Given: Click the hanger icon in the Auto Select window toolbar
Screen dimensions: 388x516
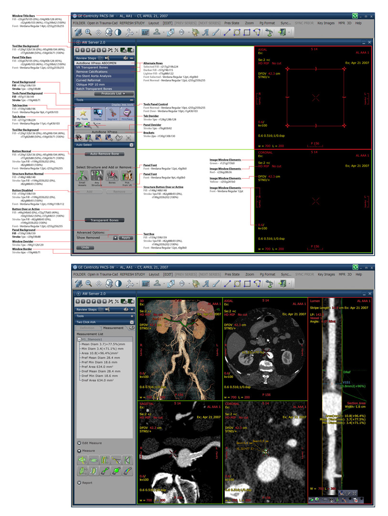Looking at the screenshot, I should pos(157,32).
